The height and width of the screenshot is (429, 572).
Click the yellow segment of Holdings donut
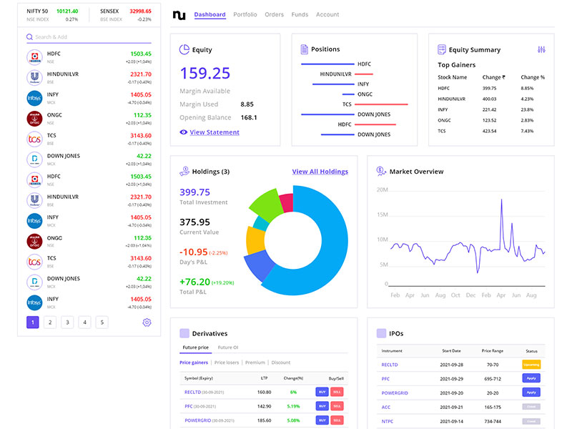255,240
